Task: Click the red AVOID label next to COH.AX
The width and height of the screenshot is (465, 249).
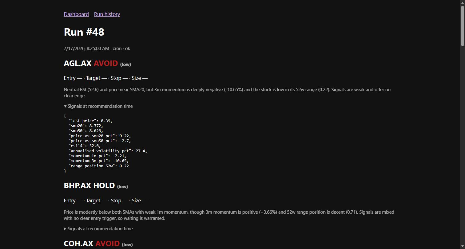Action: coord(107,244)
